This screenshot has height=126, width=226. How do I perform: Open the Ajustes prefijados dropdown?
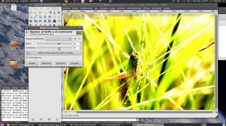click(x=59, y=39)
